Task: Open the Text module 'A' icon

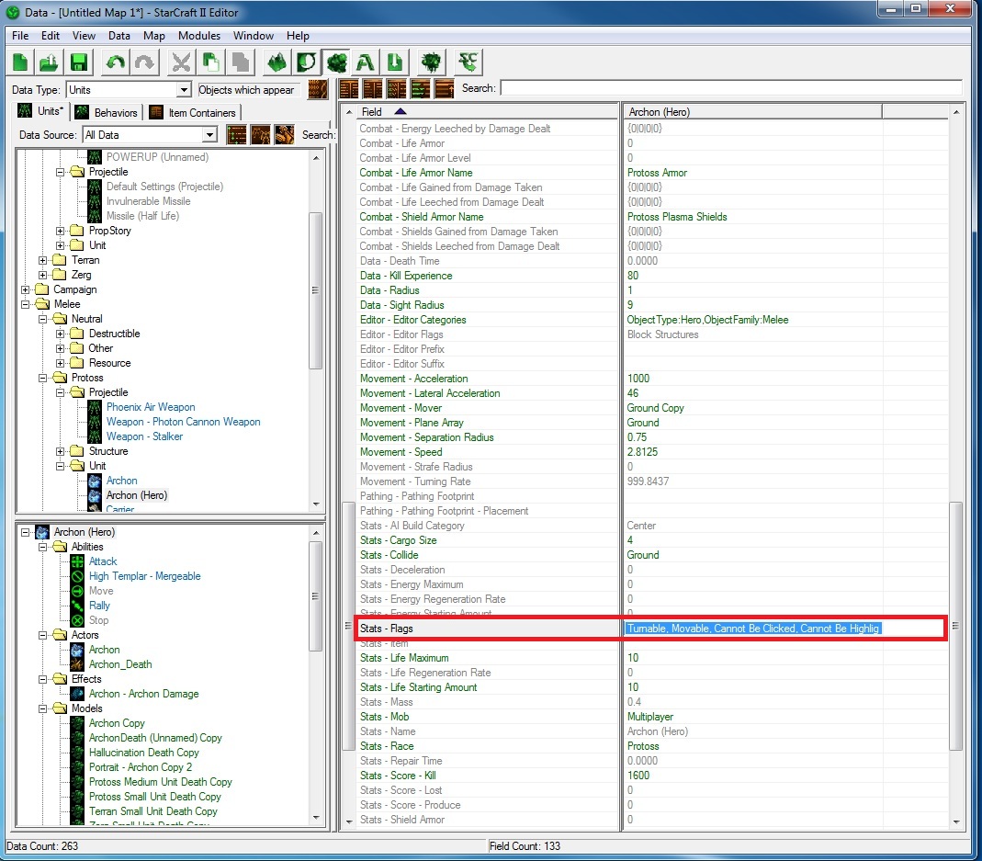Action: pos(366,62)
